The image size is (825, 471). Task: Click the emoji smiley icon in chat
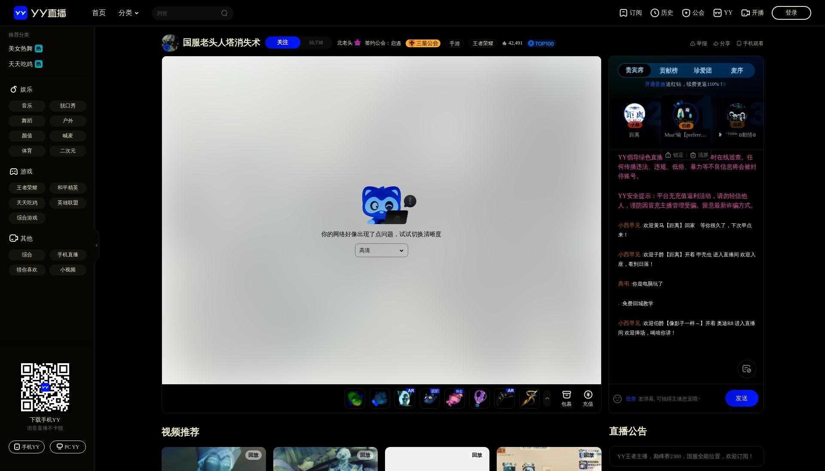coord(617,399)
